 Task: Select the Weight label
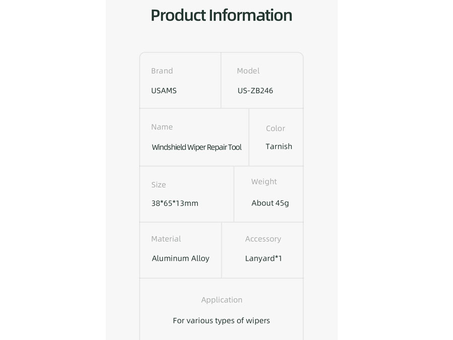264,181
